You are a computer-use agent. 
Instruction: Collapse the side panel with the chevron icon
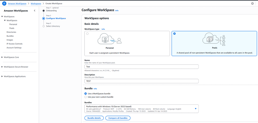pos(35,11)
